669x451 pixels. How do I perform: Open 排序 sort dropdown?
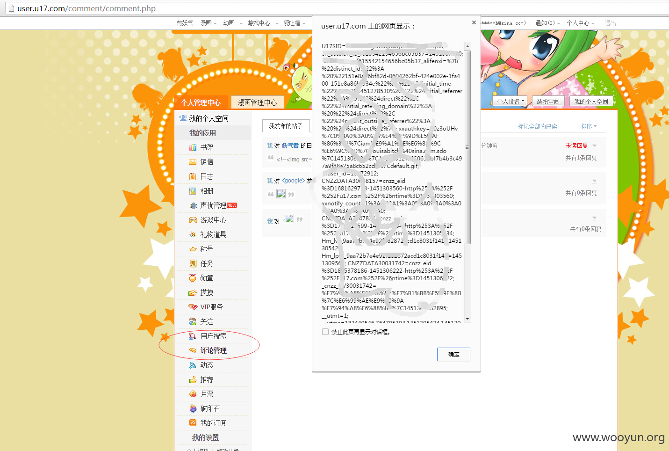pyautogui.click(x=589, y=126)
